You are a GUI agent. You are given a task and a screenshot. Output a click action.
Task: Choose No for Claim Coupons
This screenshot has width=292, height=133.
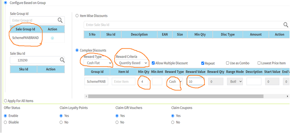tap(173, 123)
